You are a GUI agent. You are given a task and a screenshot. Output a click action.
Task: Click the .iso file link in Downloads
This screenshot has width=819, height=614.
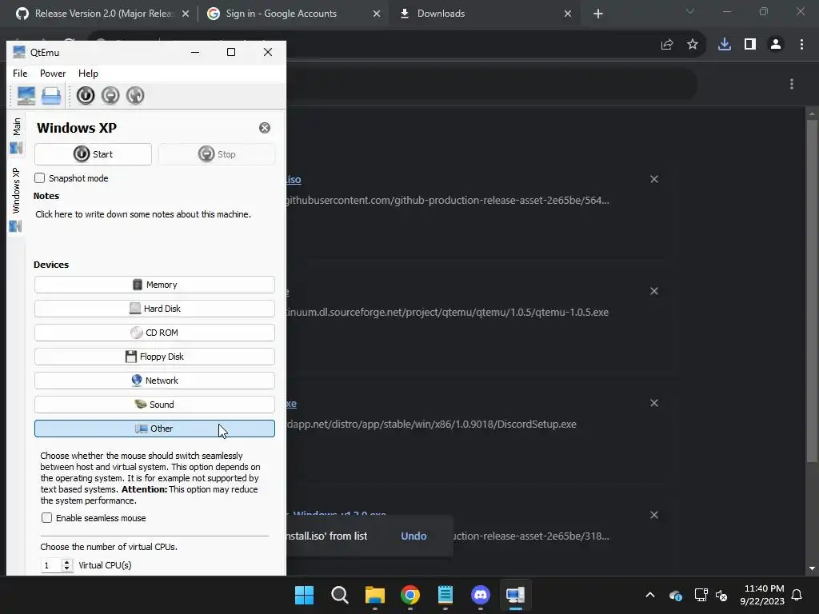pos(294,180)
